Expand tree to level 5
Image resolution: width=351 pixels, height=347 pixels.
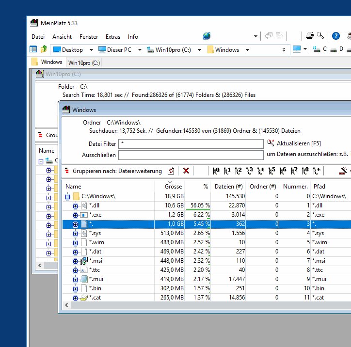pos(272,171)
